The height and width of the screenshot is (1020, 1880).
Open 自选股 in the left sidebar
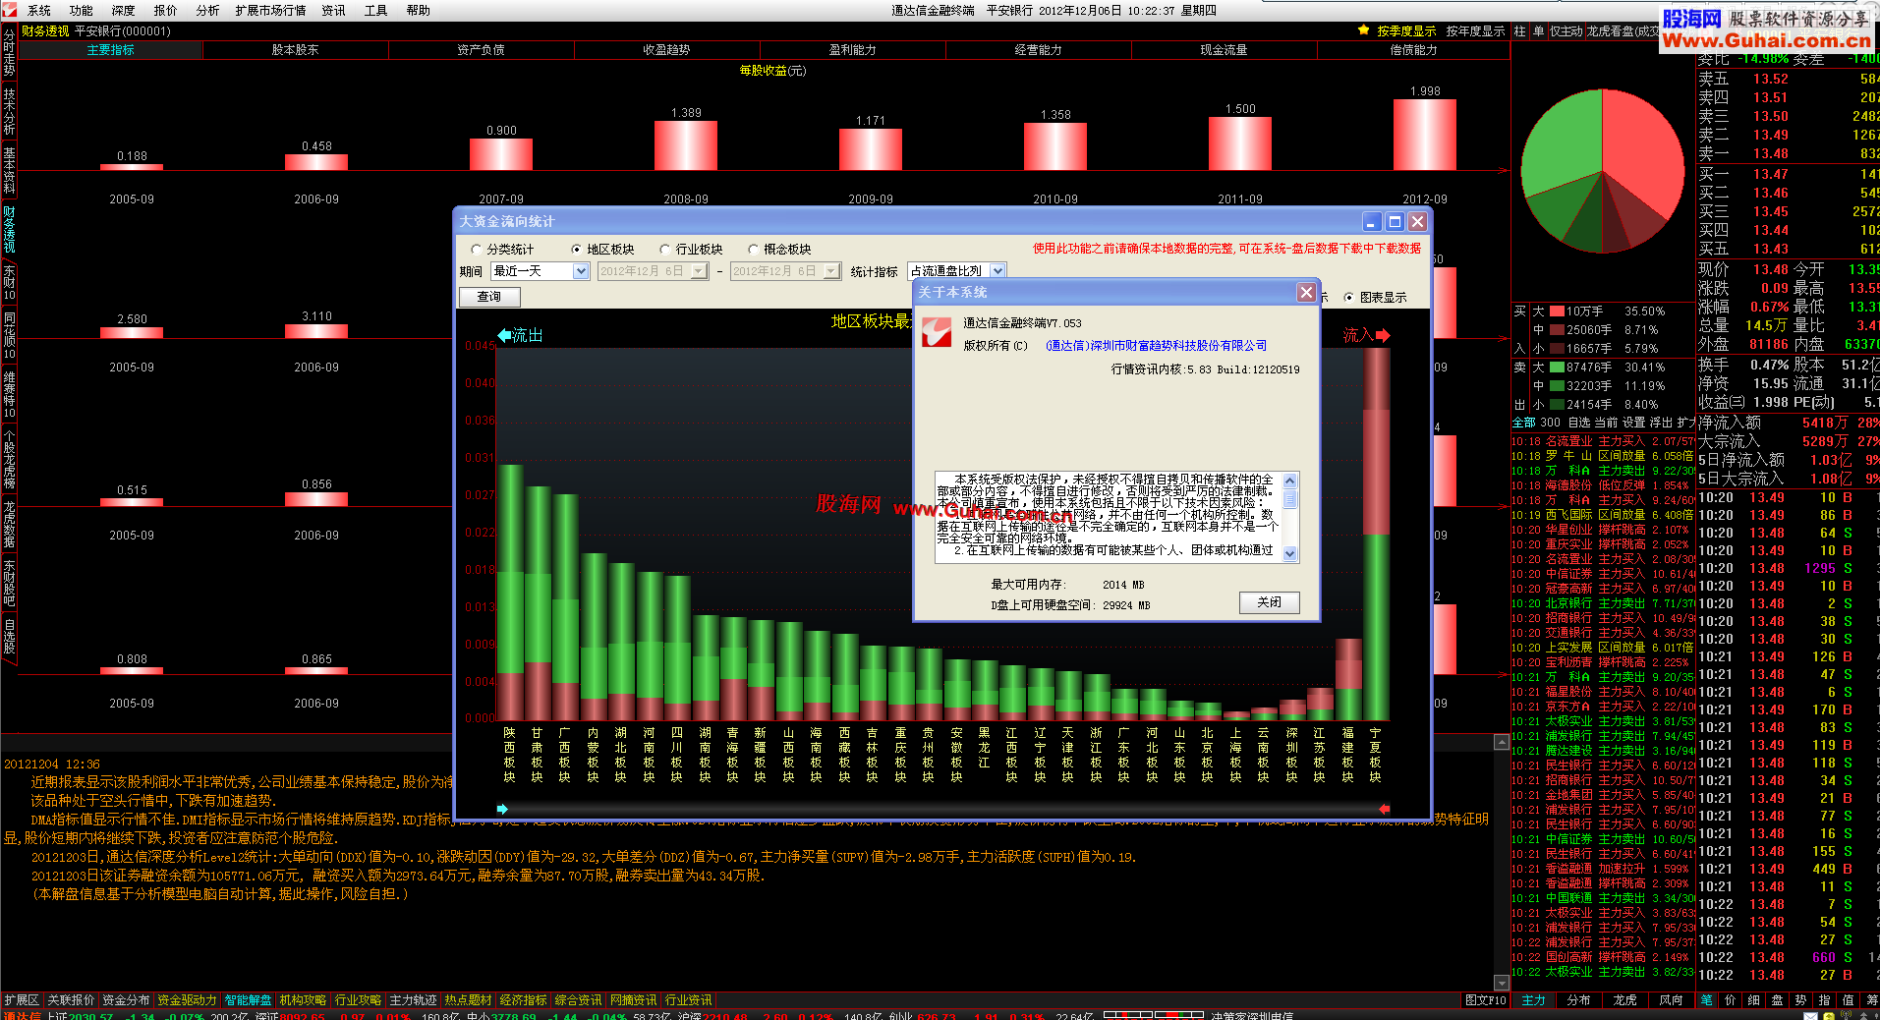pyautogui.click(x=9, y=636)
